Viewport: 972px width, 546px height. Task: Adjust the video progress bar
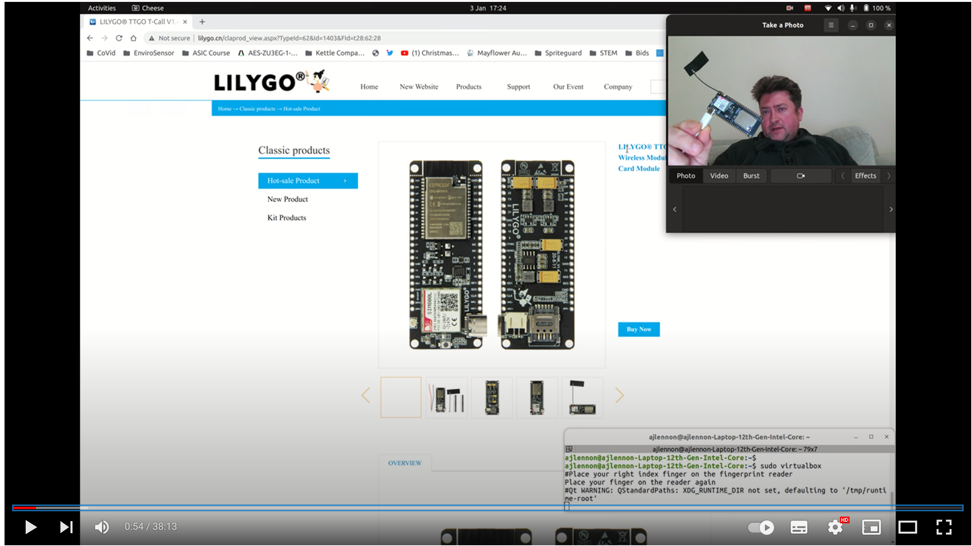486,508
